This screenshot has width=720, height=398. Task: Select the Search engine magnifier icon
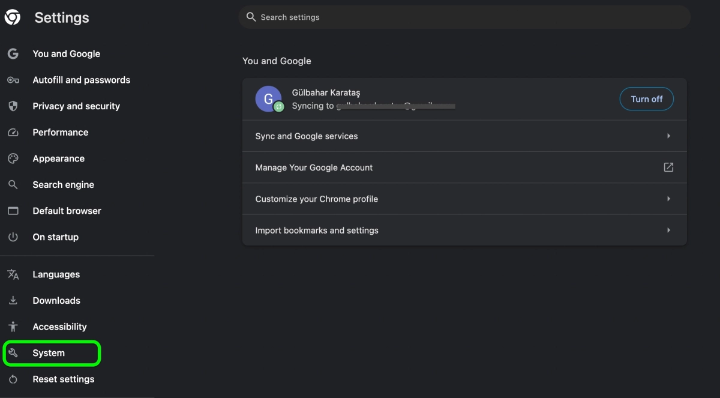tap(13, 184)
